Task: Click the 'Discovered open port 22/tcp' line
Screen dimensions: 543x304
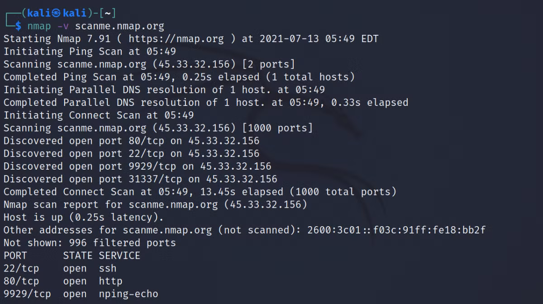Action: [x=132, y=153]
